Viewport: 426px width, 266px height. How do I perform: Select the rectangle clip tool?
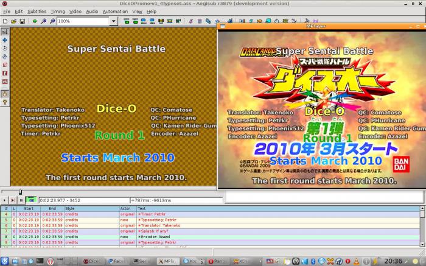(5, 74)
